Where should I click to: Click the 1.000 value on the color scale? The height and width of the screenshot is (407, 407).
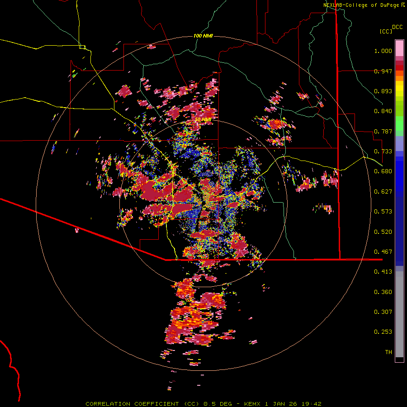pos(383,51)
